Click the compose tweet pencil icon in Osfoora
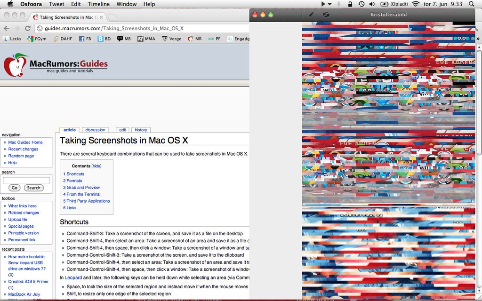 coord(311,15)
